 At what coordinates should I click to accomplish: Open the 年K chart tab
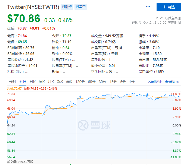[x=69, y=82]
